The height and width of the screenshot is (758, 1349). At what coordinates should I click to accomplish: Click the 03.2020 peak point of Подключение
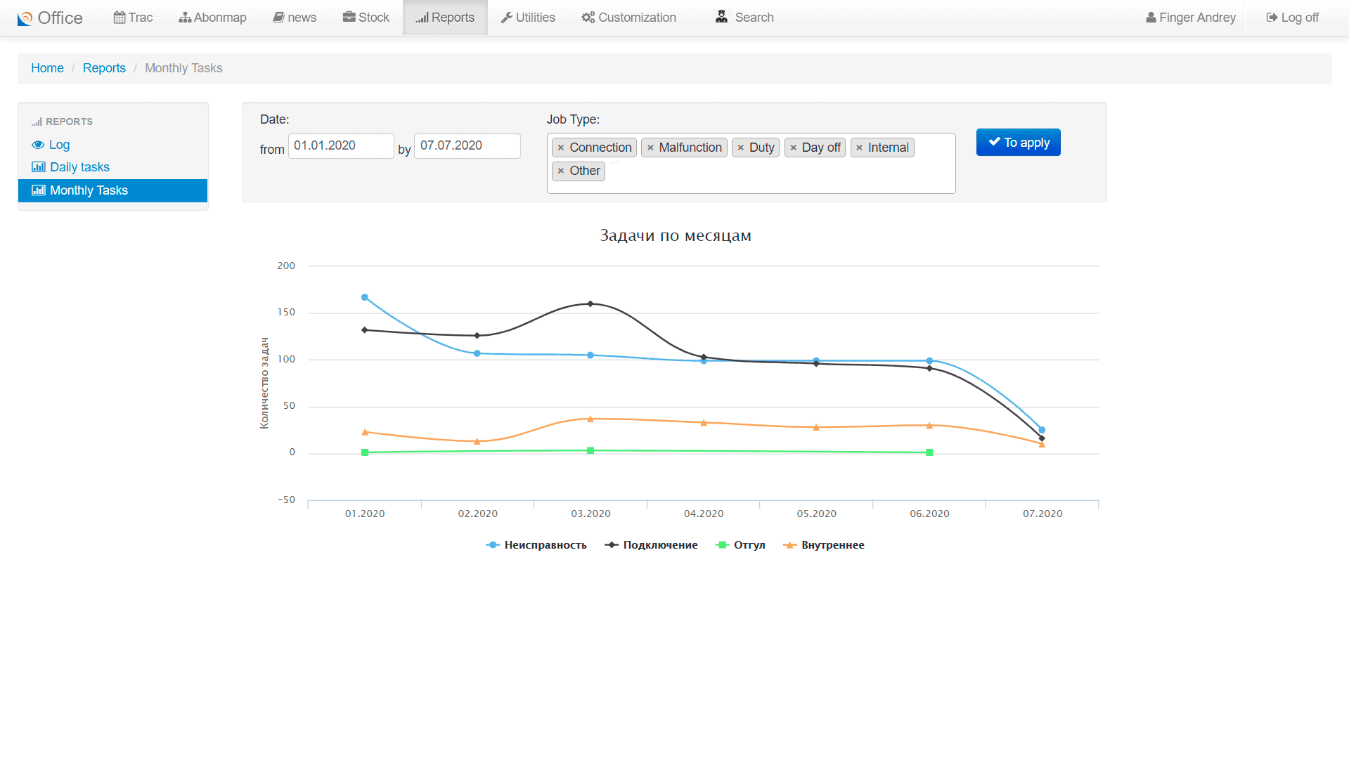pyautogui.click(x=590, y=304)
